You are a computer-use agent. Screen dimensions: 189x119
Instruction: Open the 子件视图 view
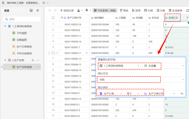pyautogui.click(x=22, y=33)
